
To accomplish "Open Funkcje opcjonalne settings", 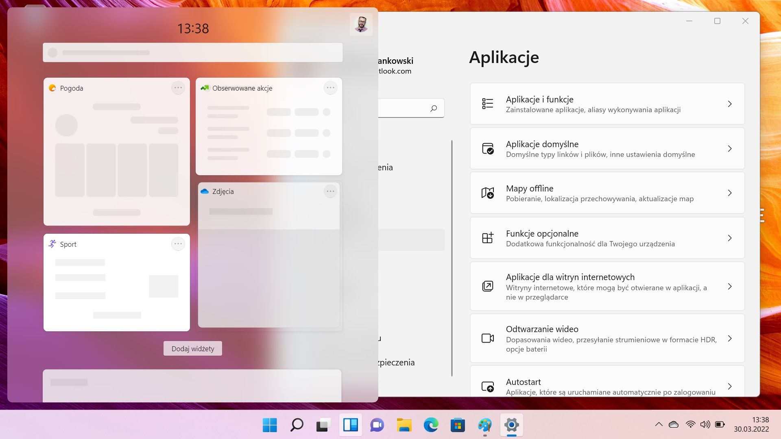I will [607, 238].
